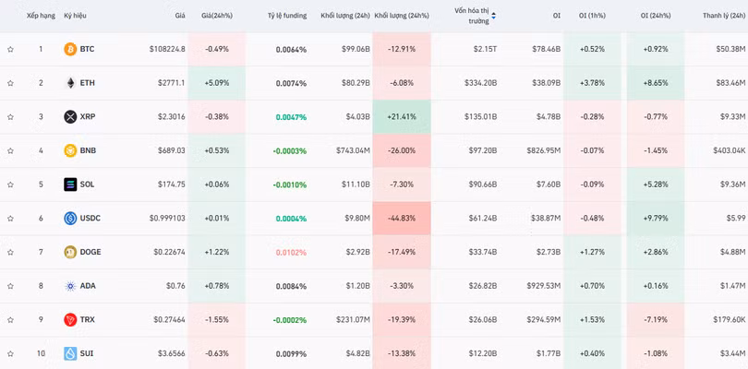Click the Solana SOL coin icon
Viewport: 748px width, 369px height.
point(70,184)
